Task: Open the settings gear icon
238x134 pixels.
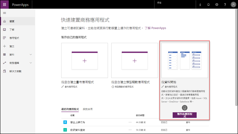Action: pyautogui.click(x=217, y=5)
